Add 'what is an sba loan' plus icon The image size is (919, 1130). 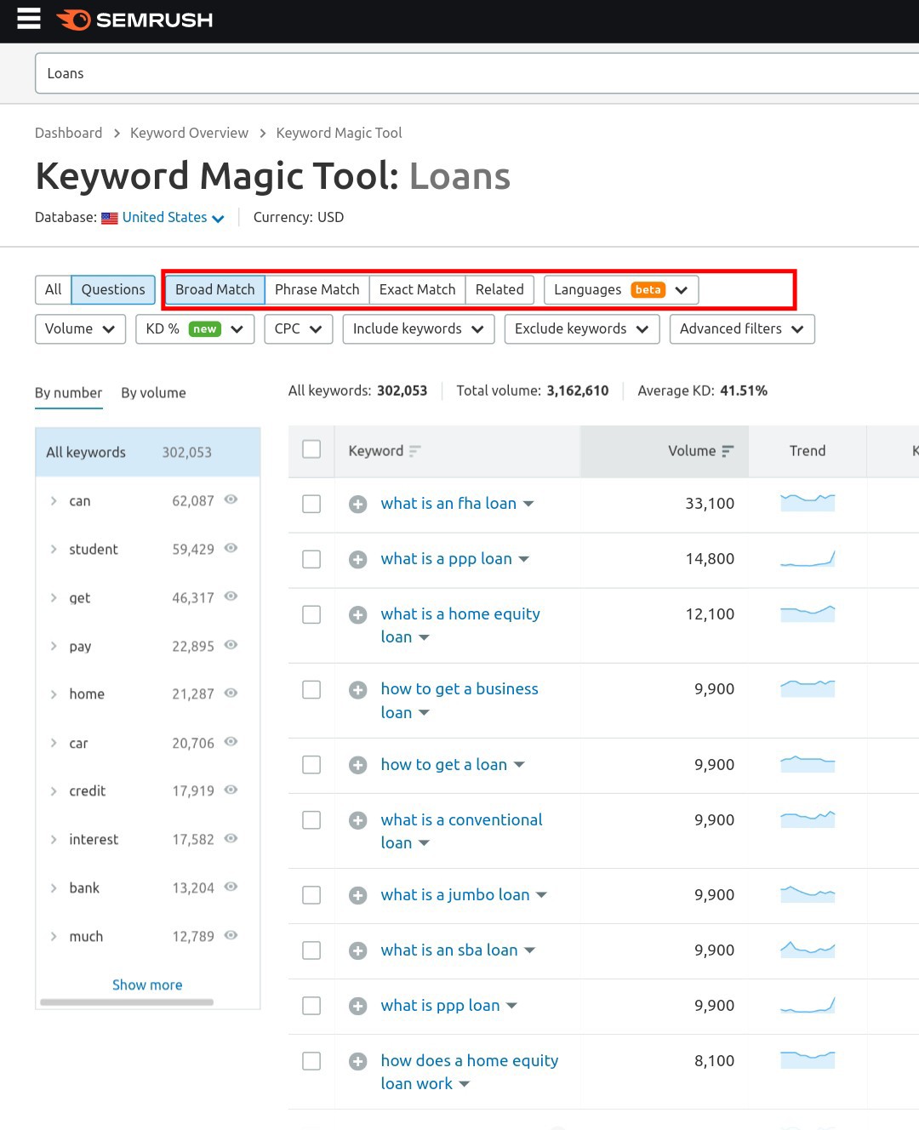click(358, 950)
